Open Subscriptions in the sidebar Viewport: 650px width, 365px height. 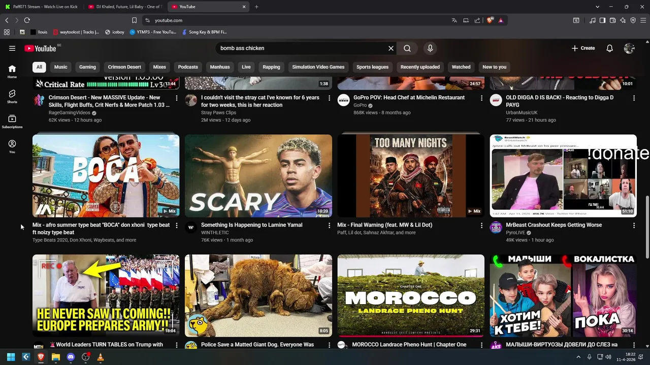click(x=12, y=122)
